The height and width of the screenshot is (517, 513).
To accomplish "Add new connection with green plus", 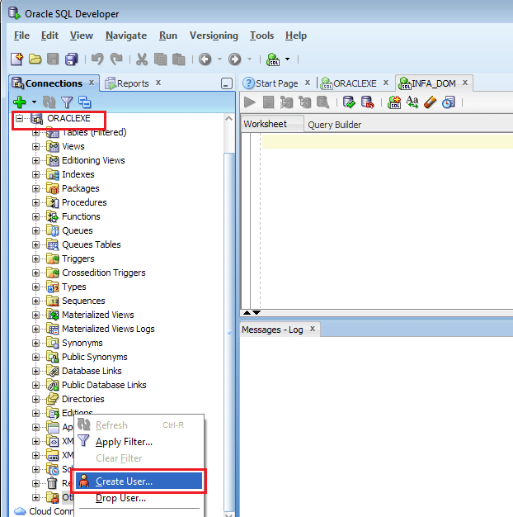I will pyautogui.click(x=20, y=102).
